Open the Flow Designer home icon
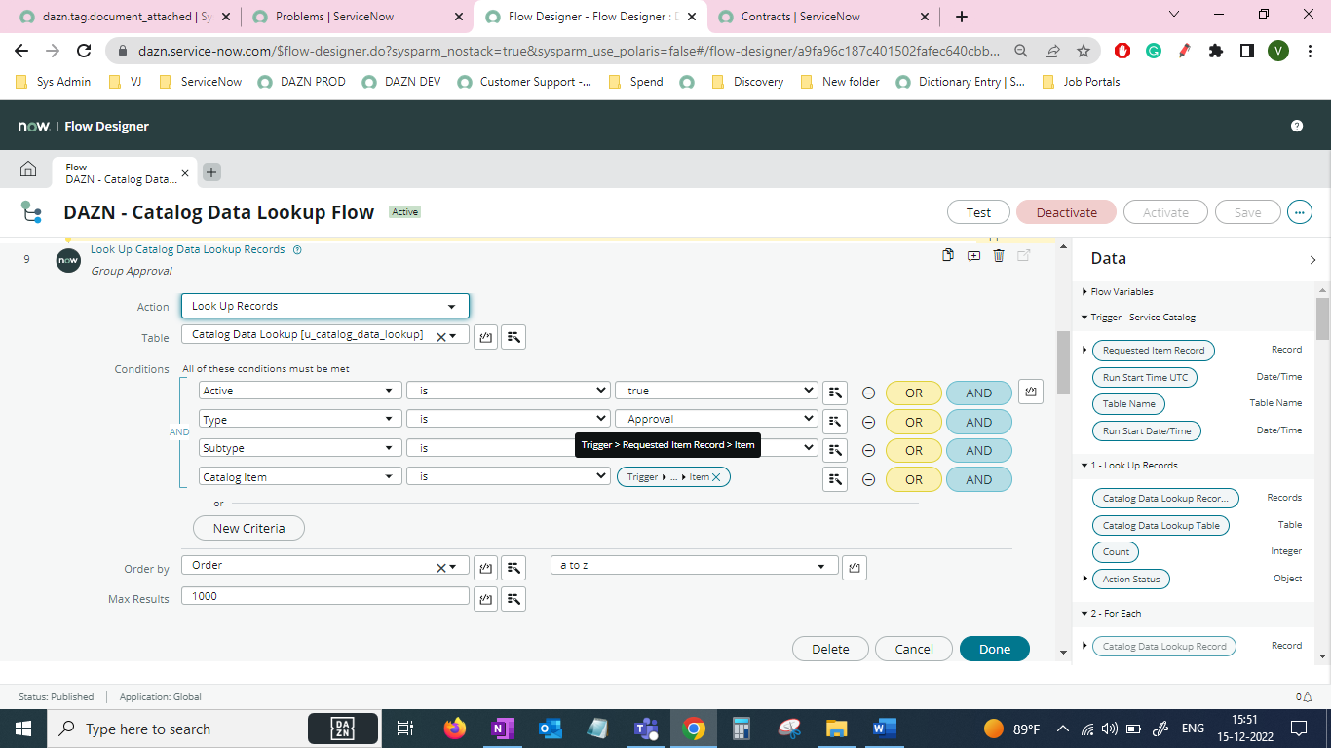The image size is (1331, 748). point(28,169)
